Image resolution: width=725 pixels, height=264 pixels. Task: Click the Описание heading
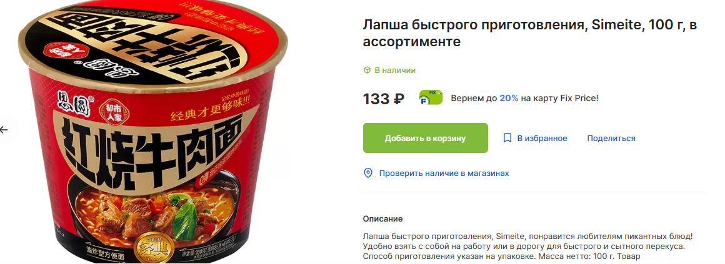pos(383,219)
